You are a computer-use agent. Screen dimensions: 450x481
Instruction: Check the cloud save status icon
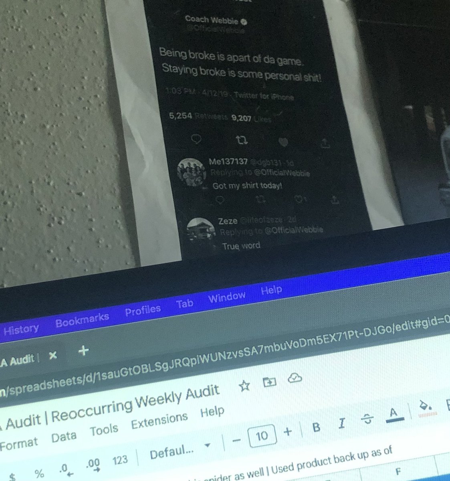295,378
